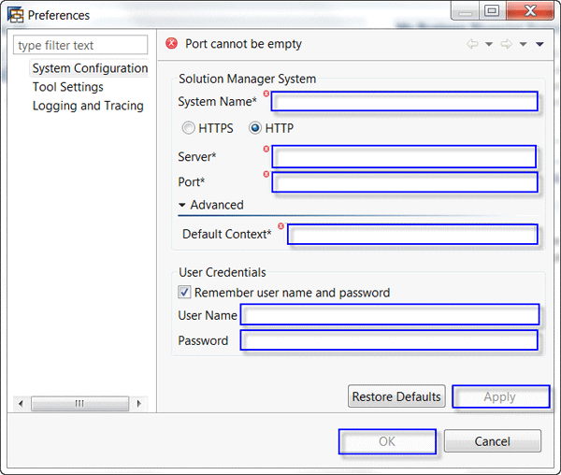Click the horizontal scrollbar thumb in tree panel

pyautogui.click(x=79, y=403)
